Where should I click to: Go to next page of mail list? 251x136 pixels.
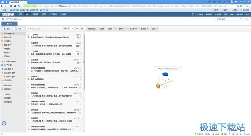(x=77, y=28)
